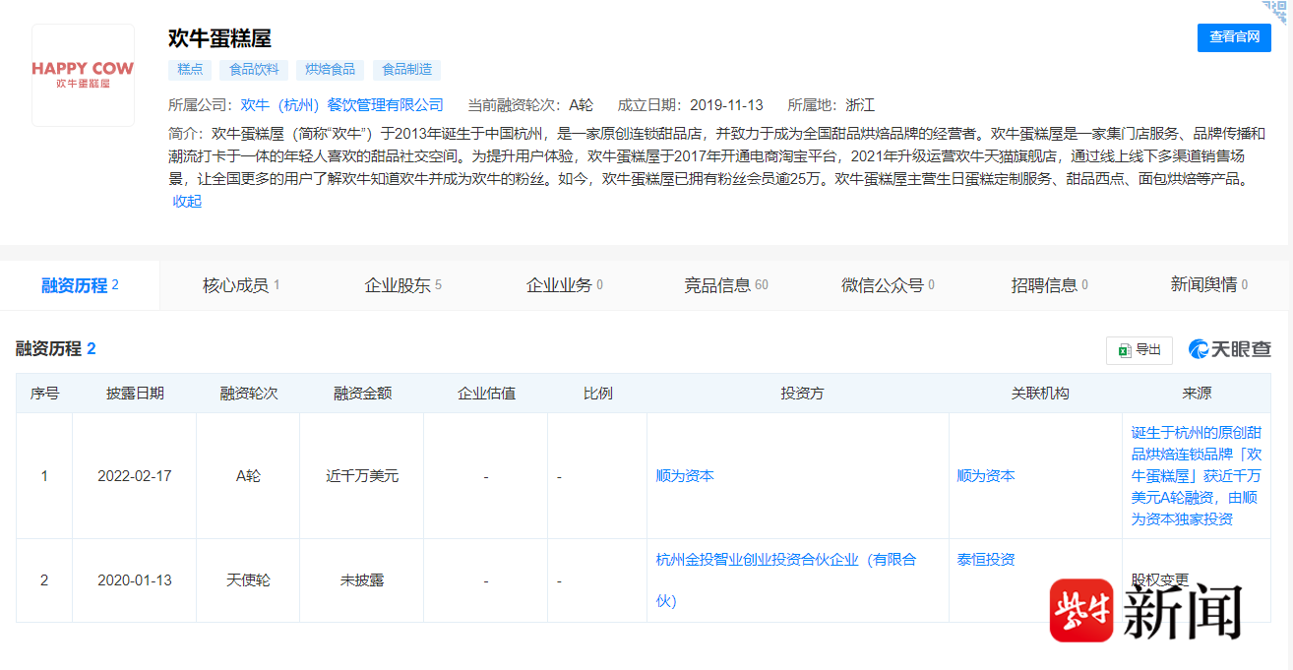The image size is (1293, 670).
Task: Switch to the 微信公众号 tab
Action: (x=887, y=285)
